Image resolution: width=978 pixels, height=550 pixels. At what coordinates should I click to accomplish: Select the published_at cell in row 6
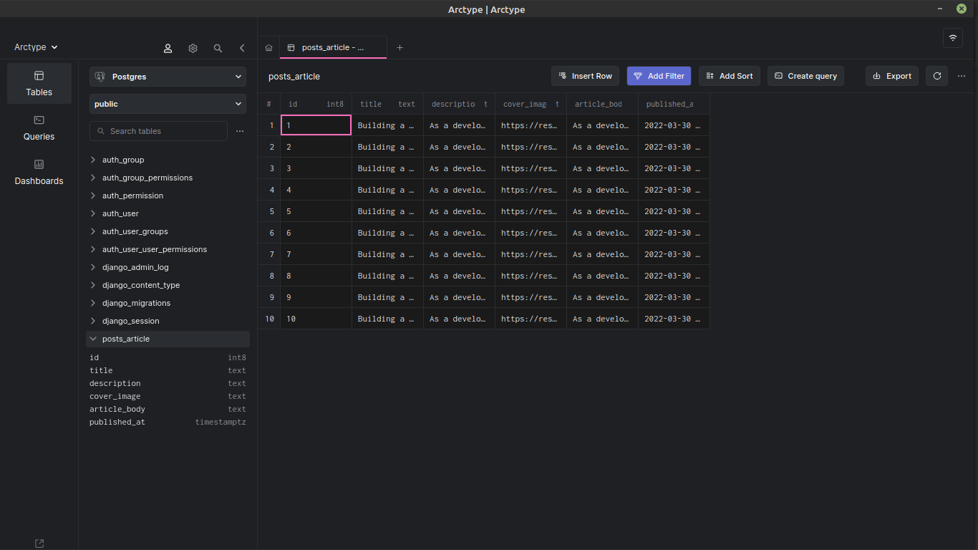[674, 233]
